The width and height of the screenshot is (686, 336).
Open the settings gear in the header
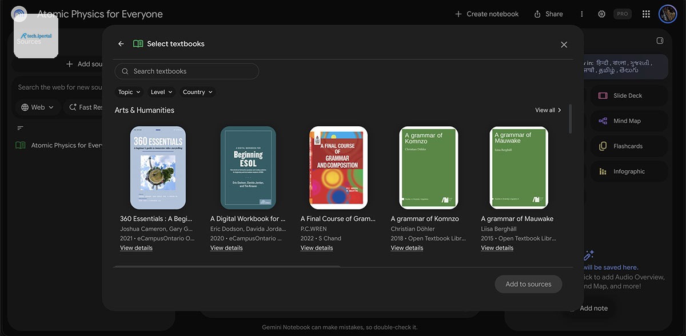tap(601, 14)
